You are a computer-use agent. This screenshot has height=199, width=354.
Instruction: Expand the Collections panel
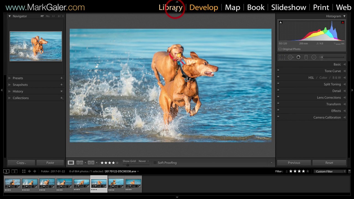9,98
